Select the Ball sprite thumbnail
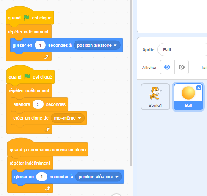Screen dimensions: 207x196 [x=188, y=97]
